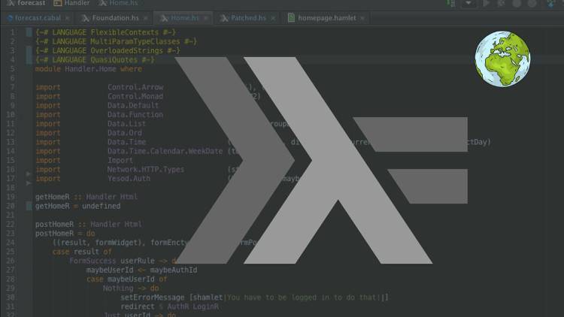
Task: Click the cartoon globe icon
Action: (x=502, y=59)
